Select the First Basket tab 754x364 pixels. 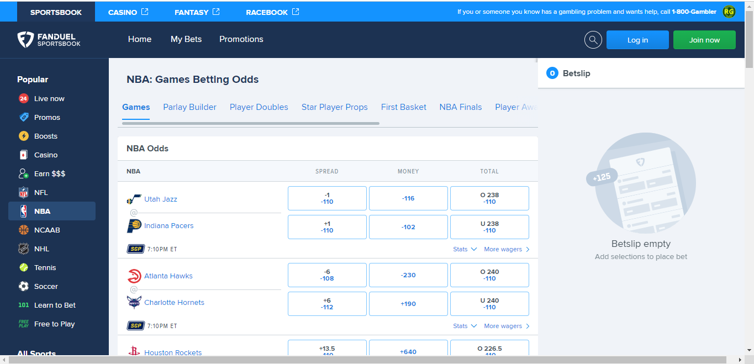click(x=404, y=107)
